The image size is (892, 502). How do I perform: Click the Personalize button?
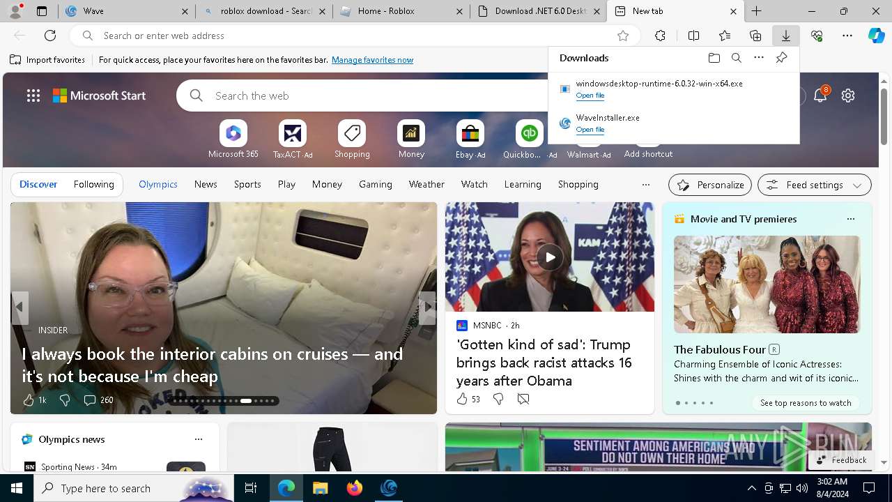tap(710, 185)
